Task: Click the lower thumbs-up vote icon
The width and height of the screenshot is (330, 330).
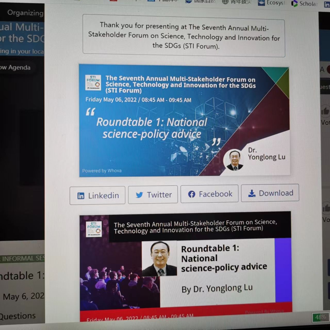Action: (326, 208)
